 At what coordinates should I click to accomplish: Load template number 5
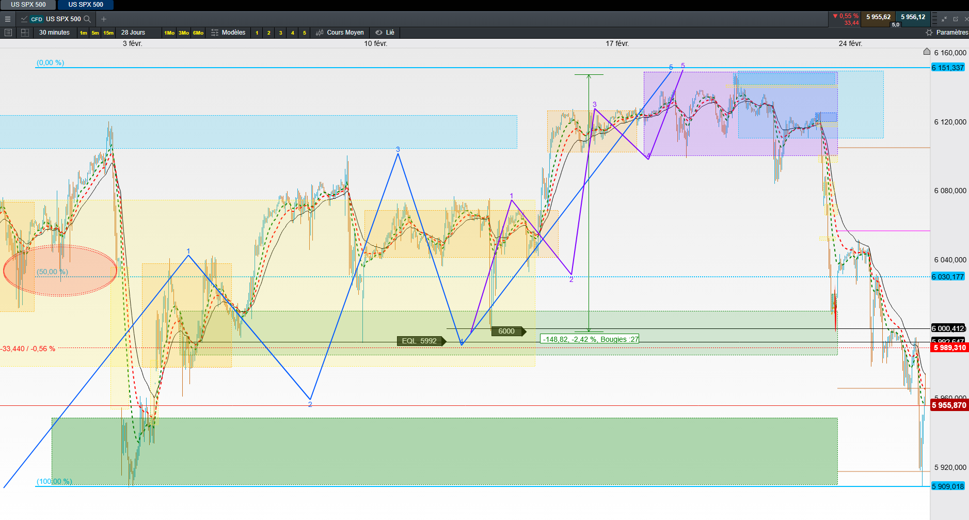click(x=305, y=33)
